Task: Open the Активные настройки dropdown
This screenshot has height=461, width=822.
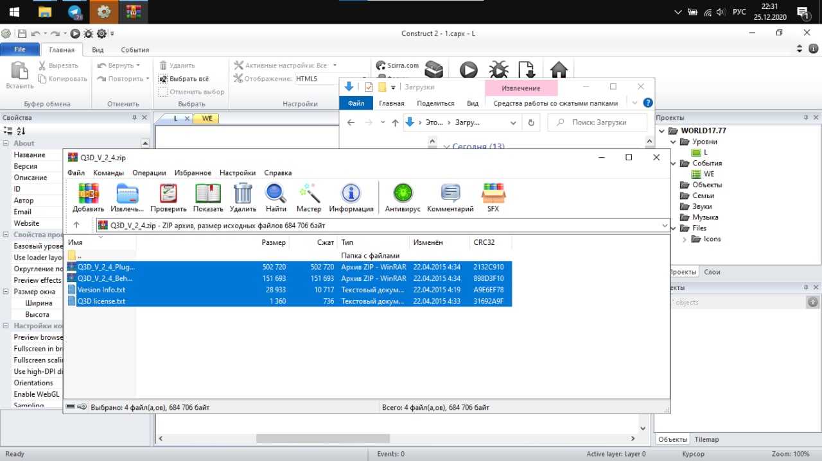Action: tap(335, 65)
